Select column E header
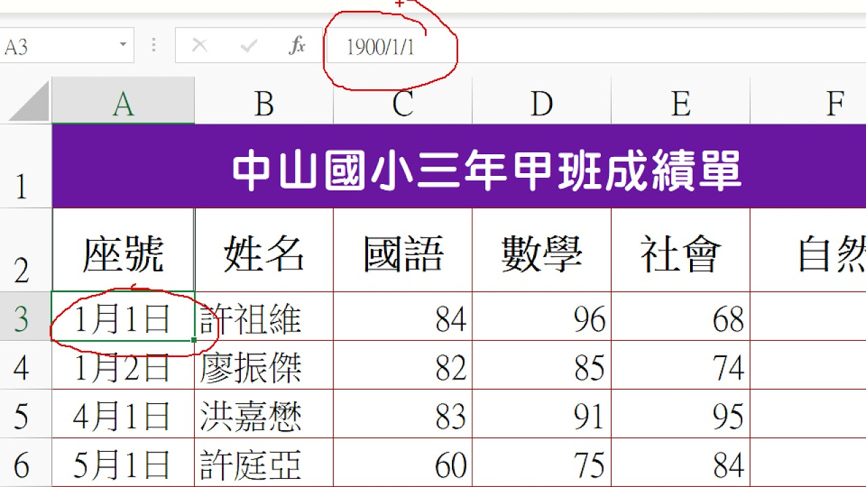 click(x=681, y=102)
